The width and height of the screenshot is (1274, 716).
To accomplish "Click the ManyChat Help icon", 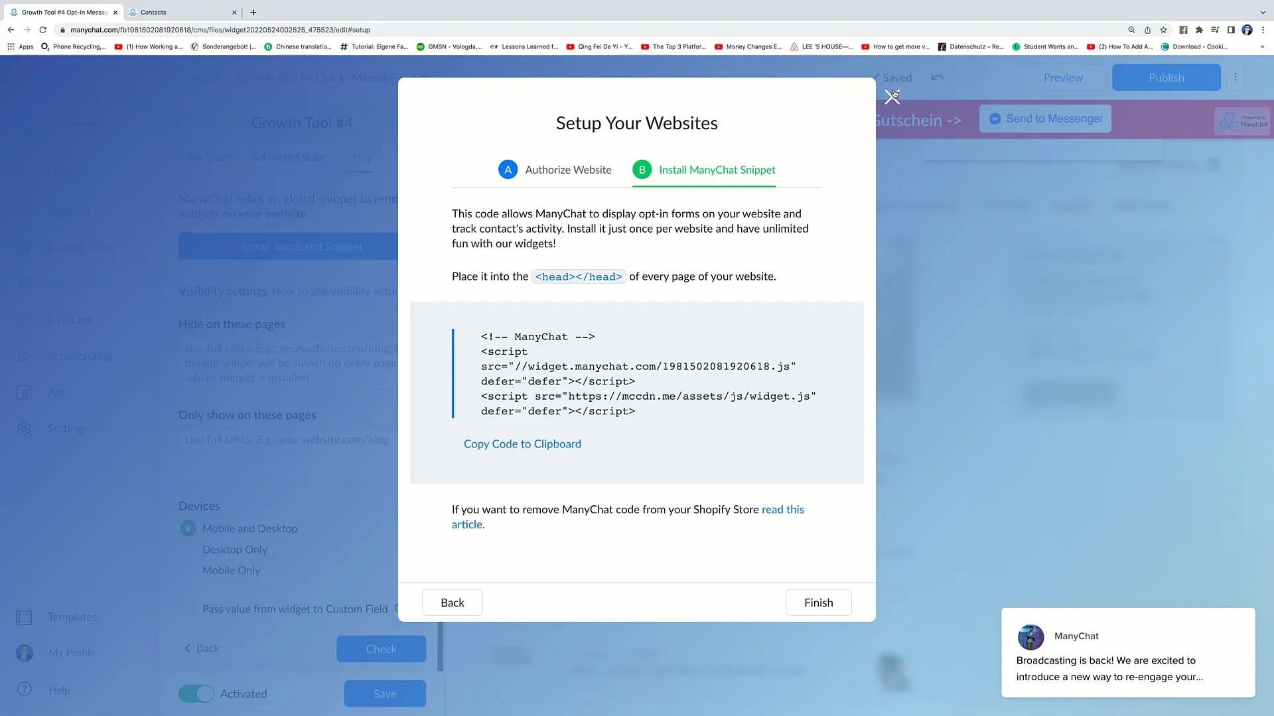I will tap(25, 689).
